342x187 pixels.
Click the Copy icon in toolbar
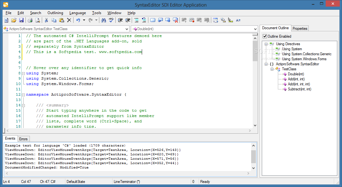click(54, 20)
